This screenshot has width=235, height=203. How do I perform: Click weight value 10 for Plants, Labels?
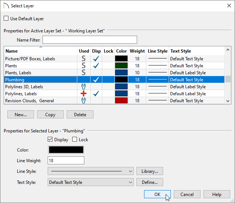pos(137,72)
